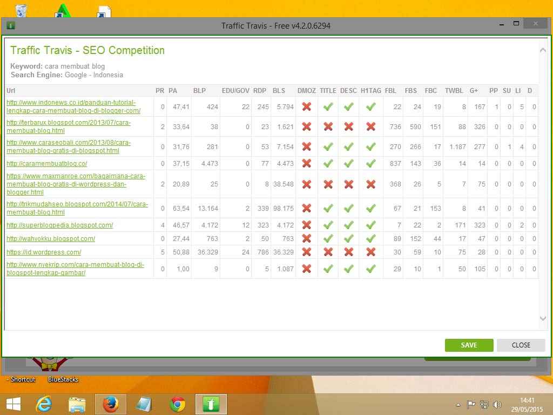Click the keyword text cara membuat blog
This screenshot has height=415, width=553.
75,66
